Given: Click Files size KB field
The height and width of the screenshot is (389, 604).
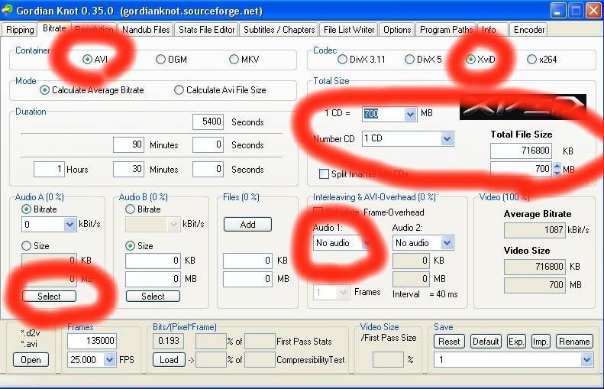Looking at the screenshot, I should pyautogui.click(x=248, y=261).
